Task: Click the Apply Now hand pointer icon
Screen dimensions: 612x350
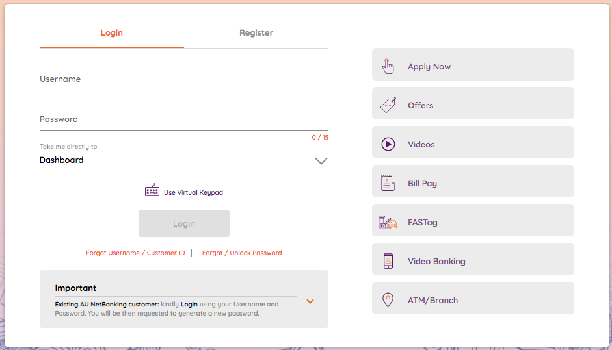Action: (x=388, y=66)
